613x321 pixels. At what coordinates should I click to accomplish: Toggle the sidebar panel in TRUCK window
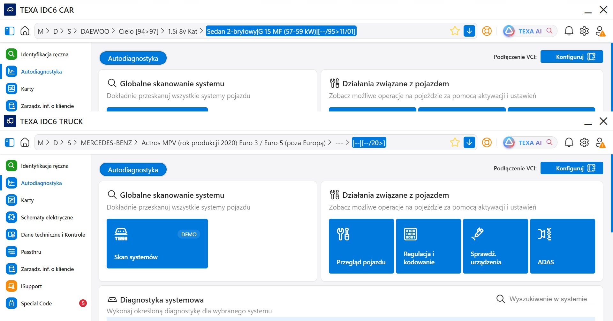click(x=10, y=142)
